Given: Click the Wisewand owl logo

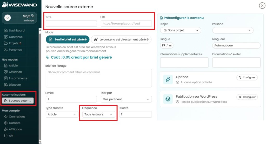Looking at the screenshot, I should coord(5,4).
